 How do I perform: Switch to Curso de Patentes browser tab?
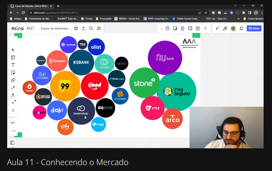pyautogui.click(x=30, y=6)
